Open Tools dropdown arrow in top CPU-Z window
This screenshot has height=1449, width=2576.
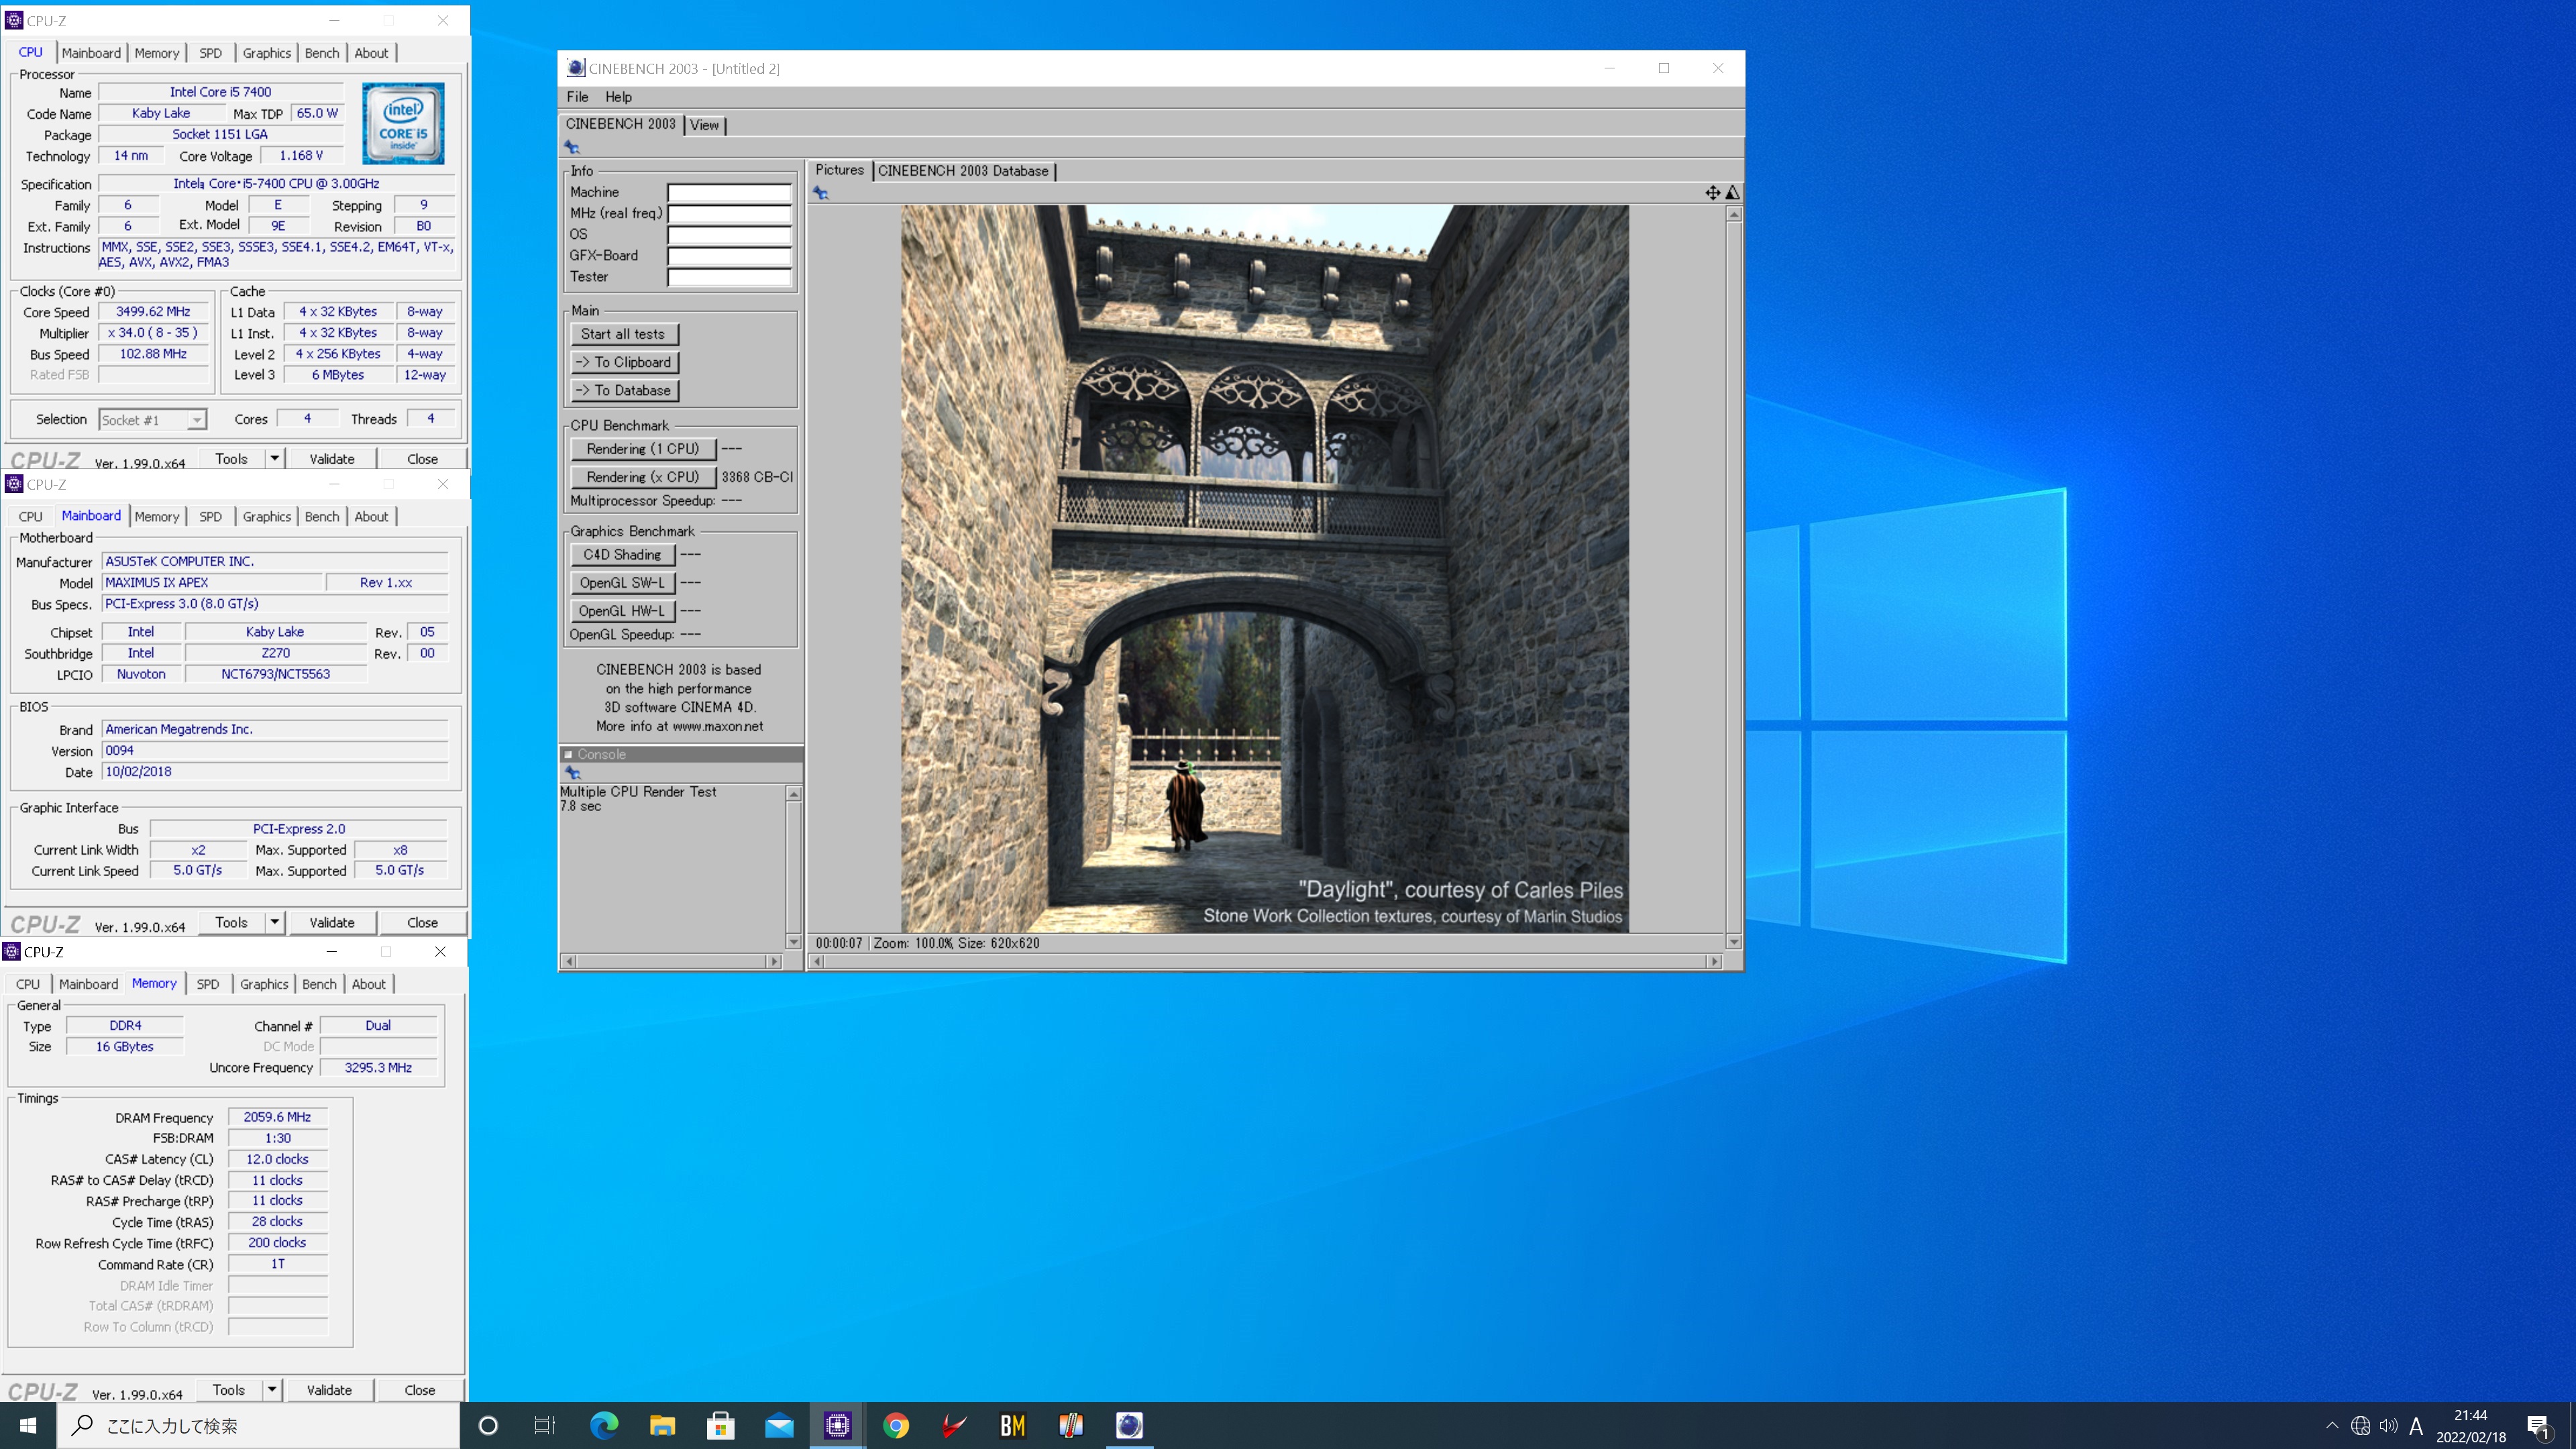[x=274, y=458]
